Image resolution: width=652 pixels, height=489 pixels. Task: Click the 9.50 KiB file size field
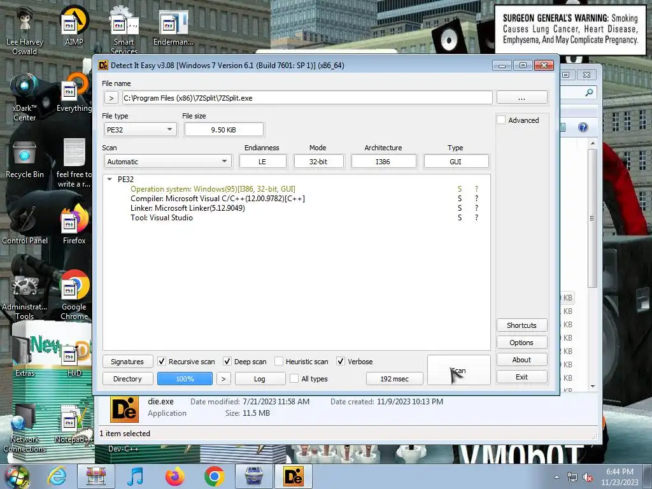pyautogui.click(x=223, y=129)
